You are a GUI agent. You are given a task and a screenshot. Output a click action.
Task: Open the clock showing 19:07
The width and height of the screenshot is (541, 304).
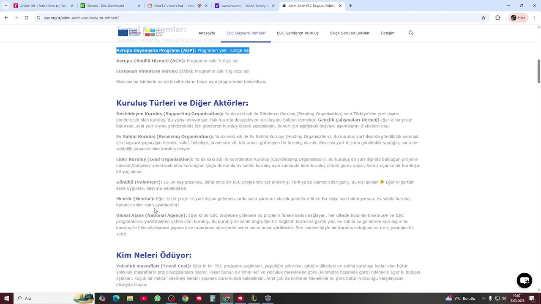click(517, 299)
